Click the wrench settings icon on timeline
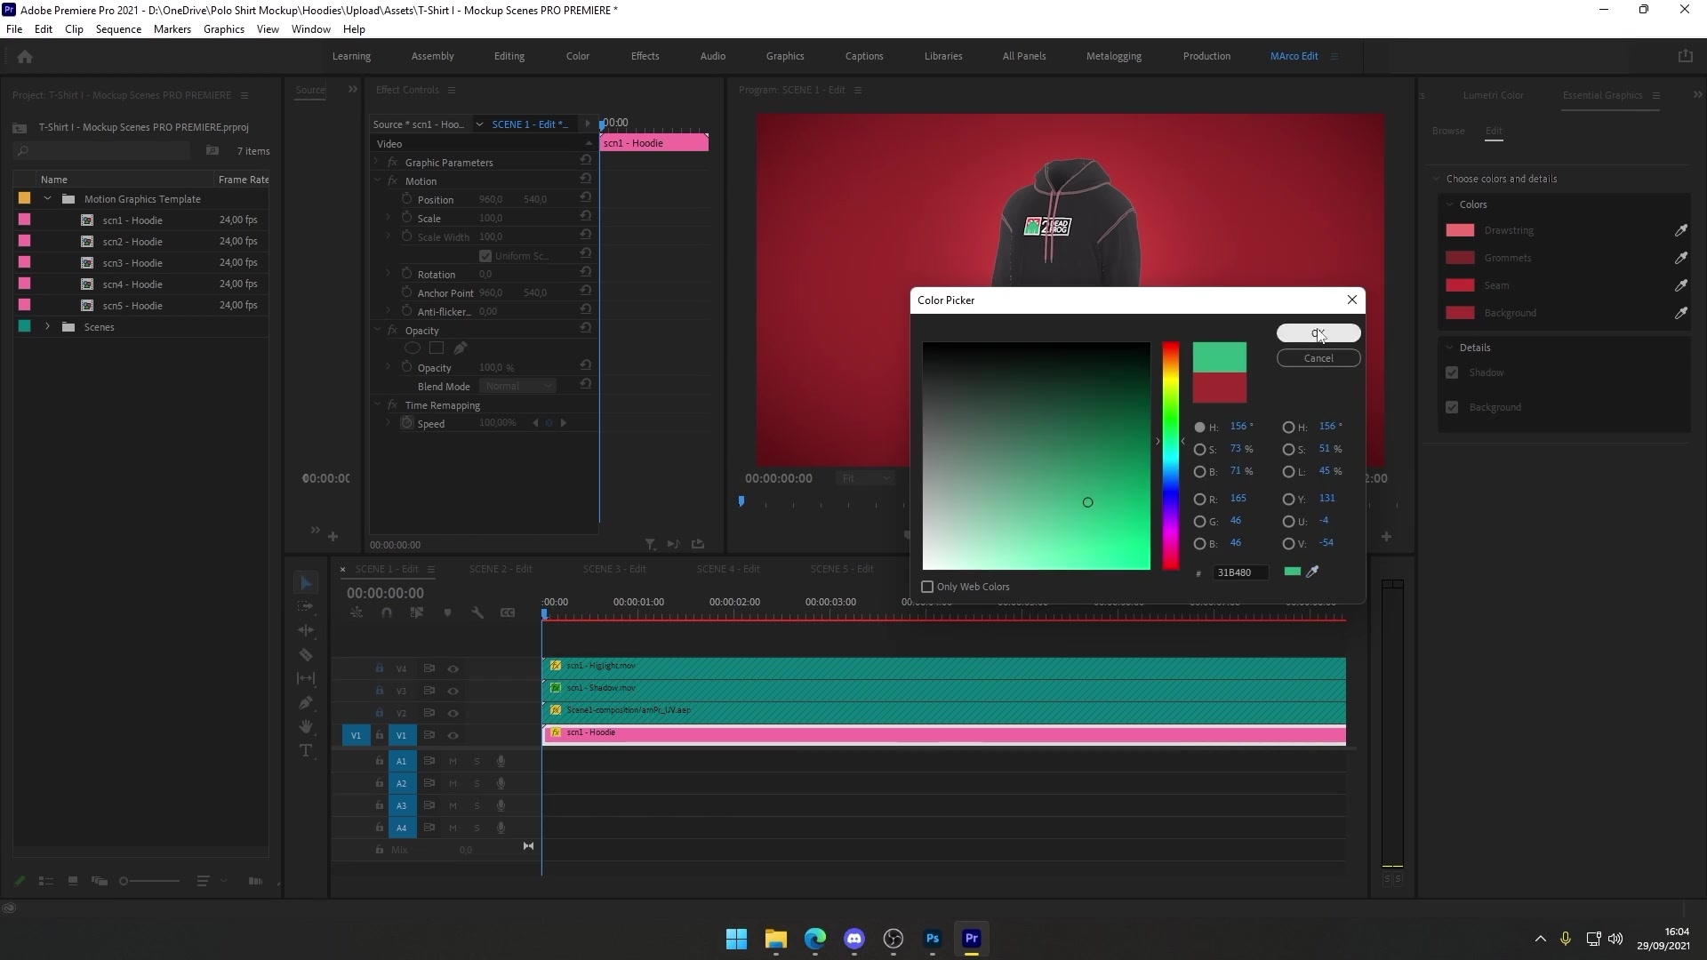This screenshot has height=960, width=1707. tap(478, 613)
